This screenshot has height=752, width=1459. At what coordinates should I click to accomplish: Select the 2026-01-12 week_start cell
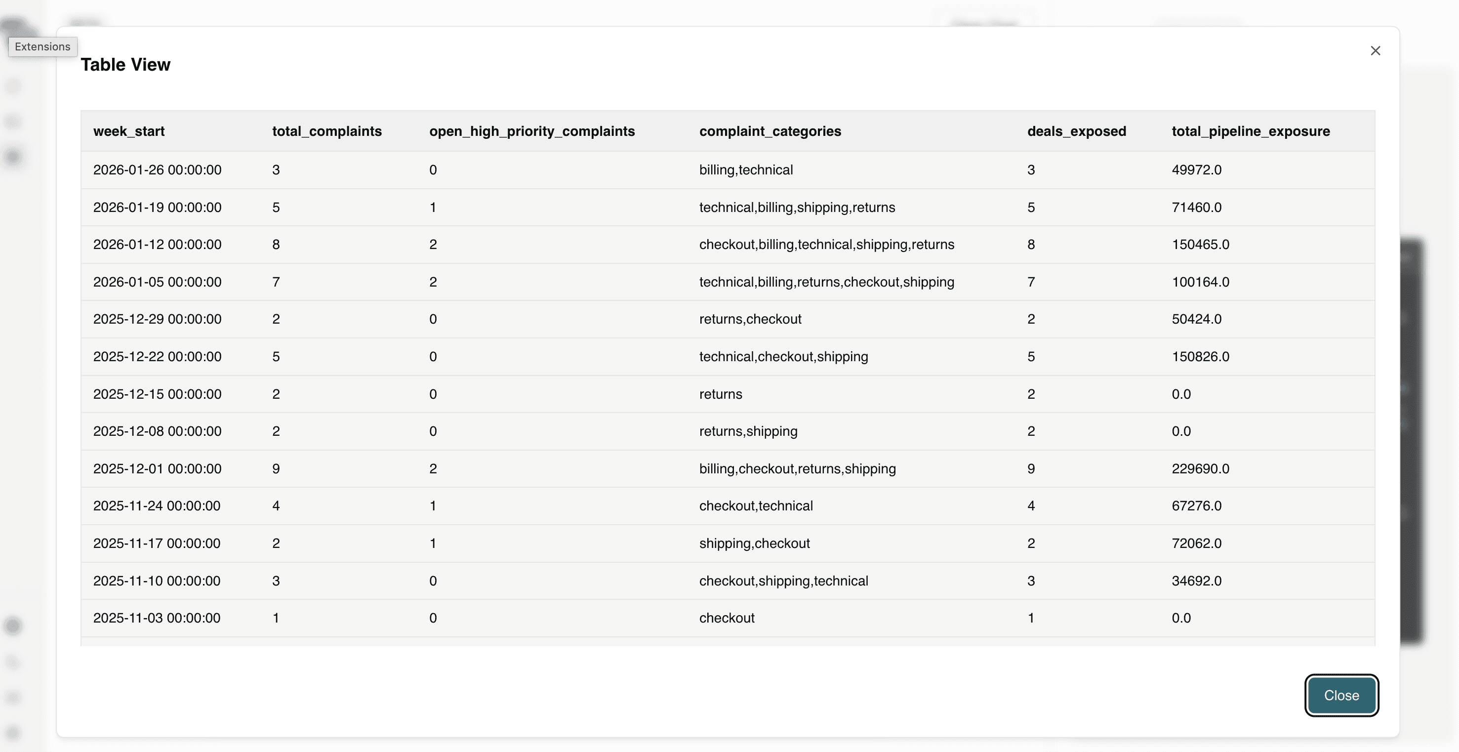[x=157, y=245]
